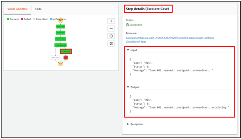Click the Failed legend entry
241x139 pixels.
pyautogui.click(x=26, y=19)
